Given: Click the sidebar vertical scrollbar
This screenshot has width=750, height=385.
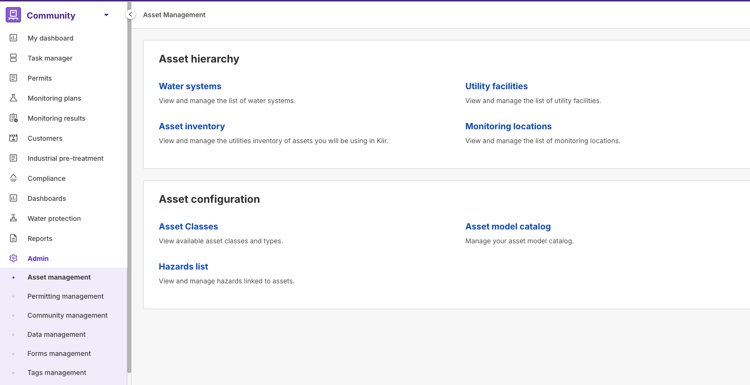Looking at the screenshot, I should [129, 191].
